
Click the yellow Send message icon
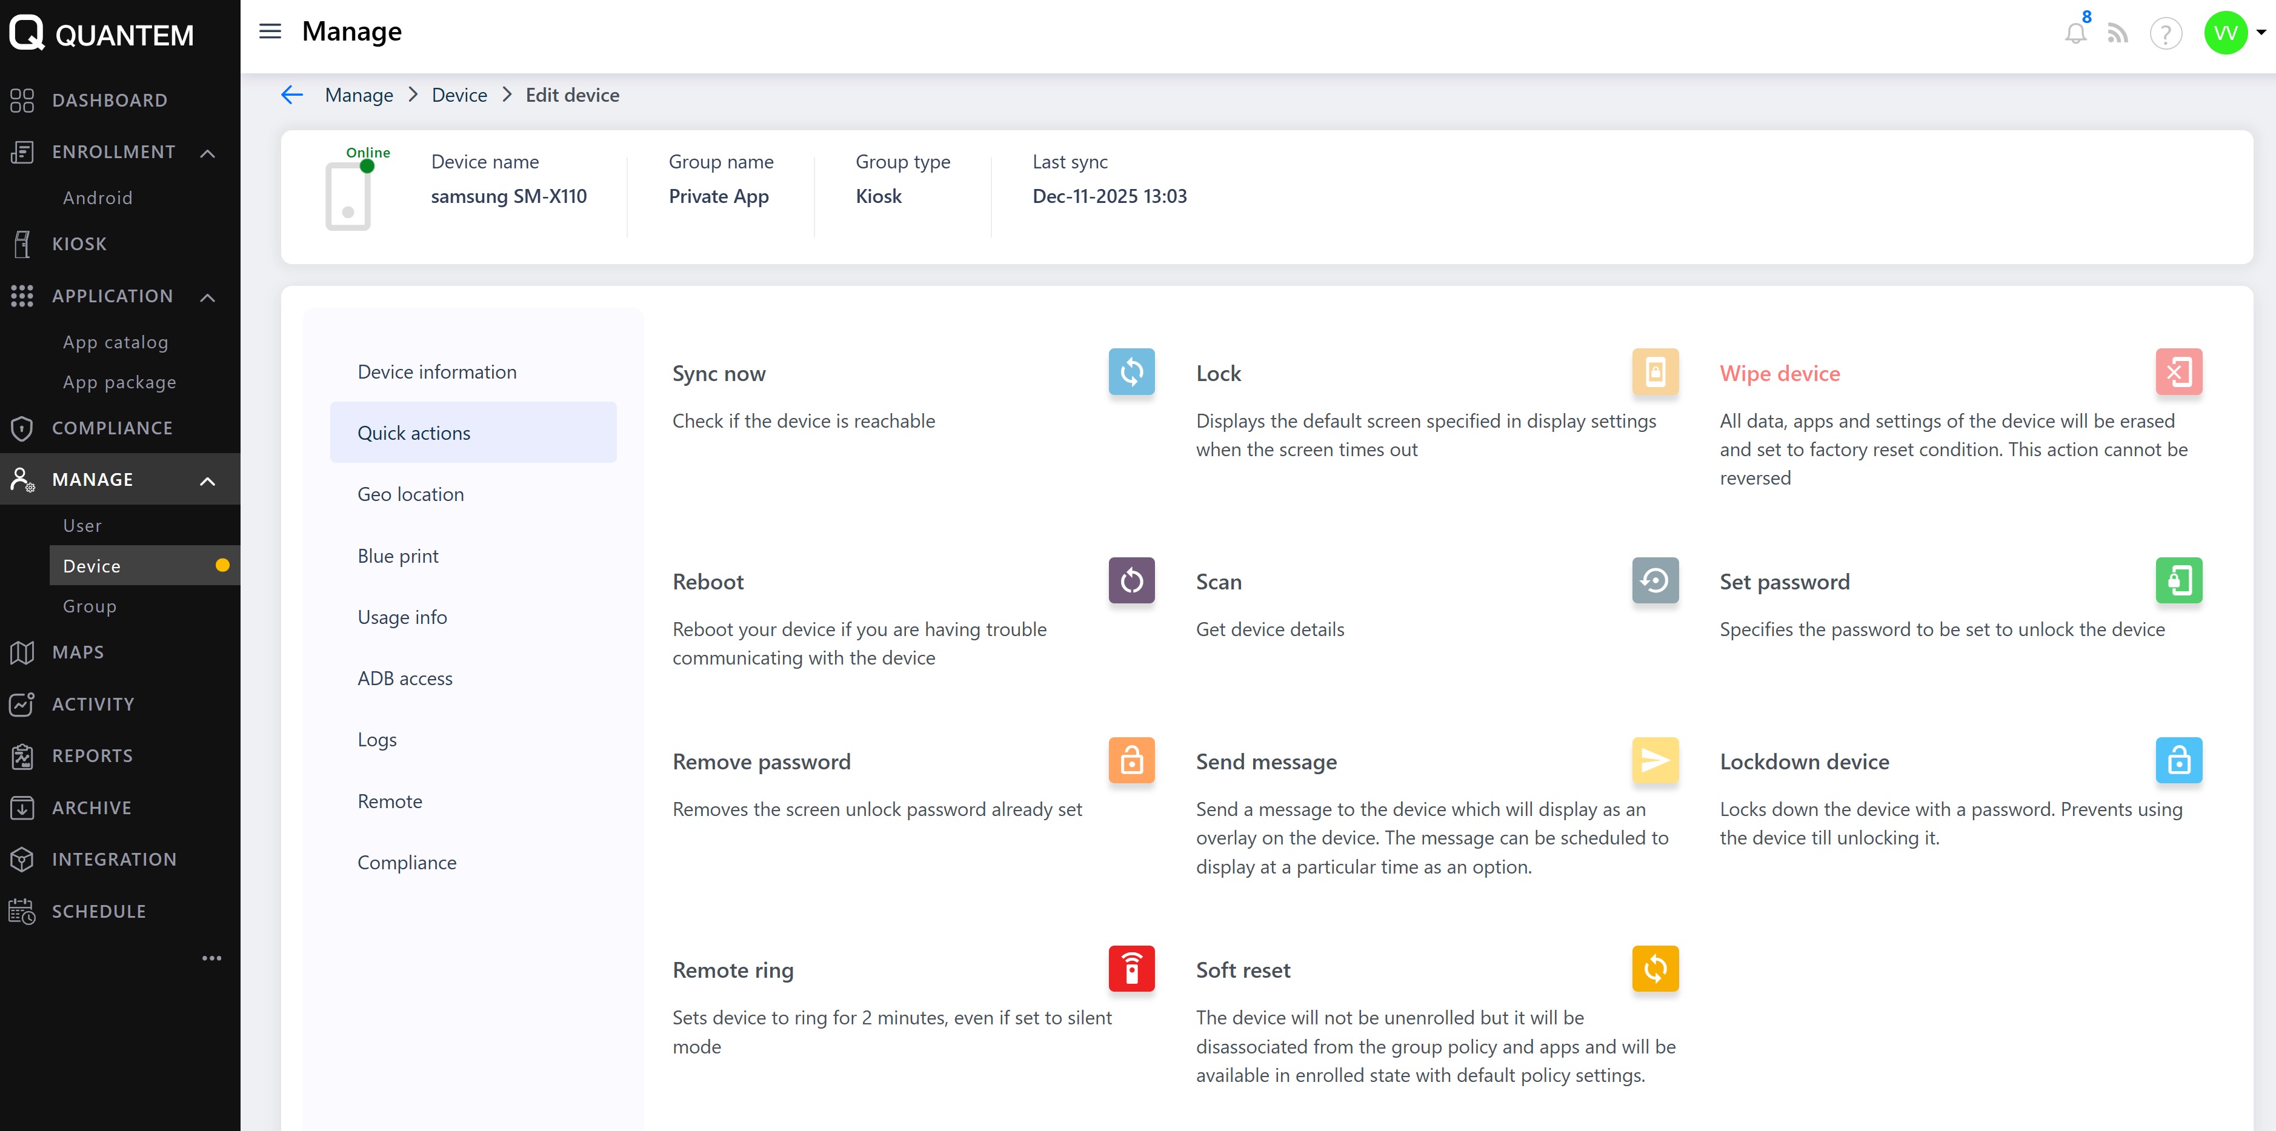1654,760
